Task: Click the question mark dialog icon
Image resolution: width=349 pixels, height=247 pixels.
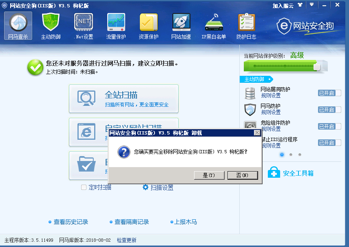Action: pyautogui.click(x=124, y=152)
